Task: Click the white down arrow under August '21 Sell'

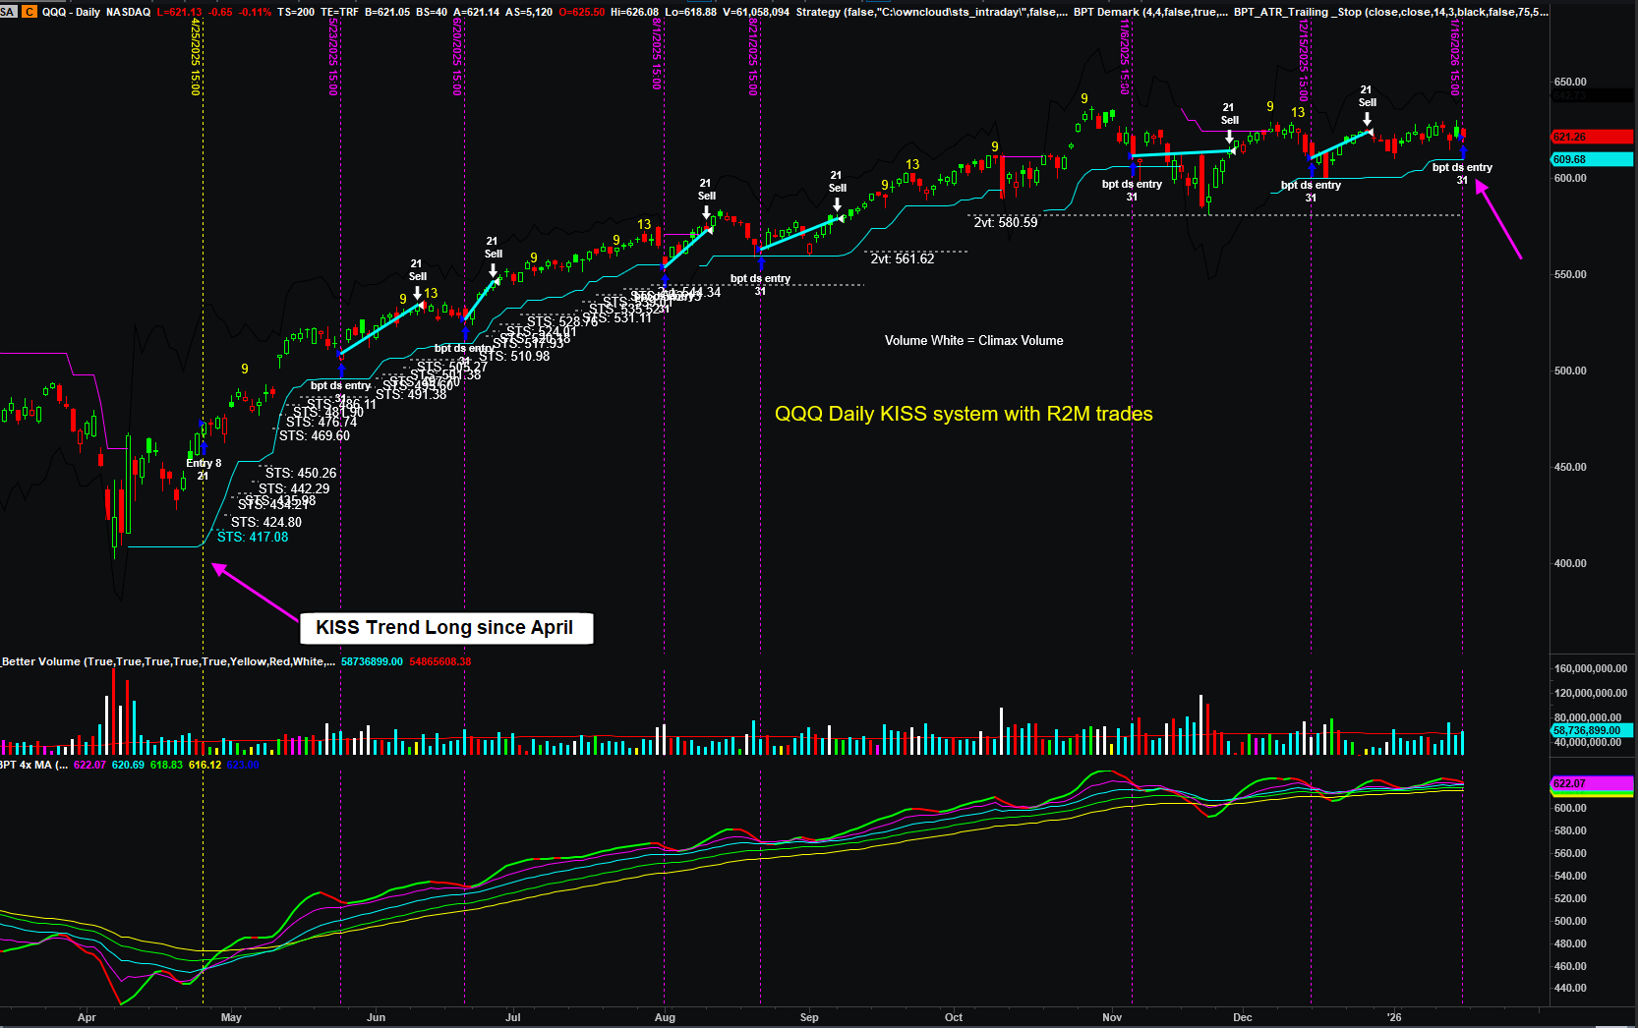Action: [706, 211]
